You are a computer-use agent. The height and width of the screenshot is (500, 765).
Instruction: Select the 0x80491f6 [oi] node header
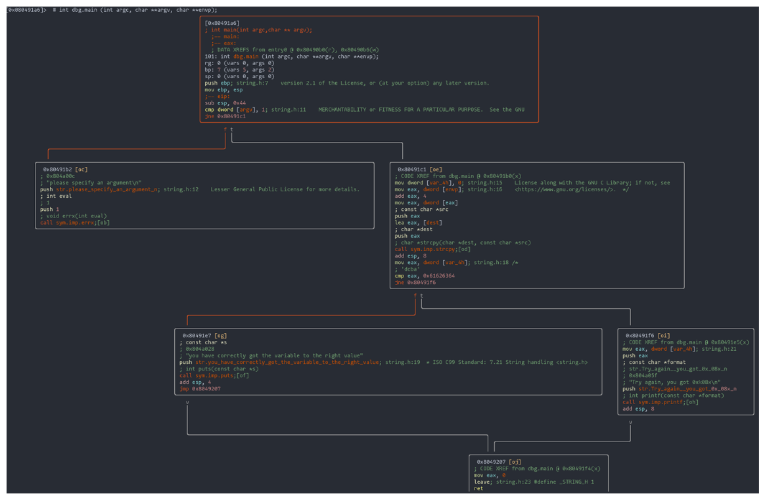pos(647,336)
